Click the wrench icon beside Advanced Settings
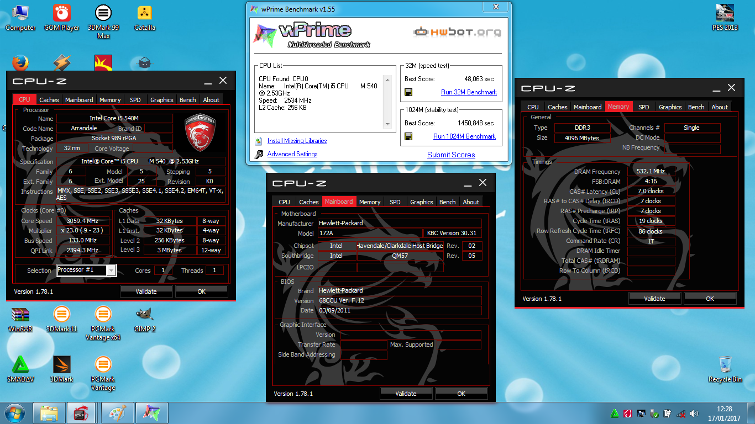The image size is (755, 424). tap(258, 155)
